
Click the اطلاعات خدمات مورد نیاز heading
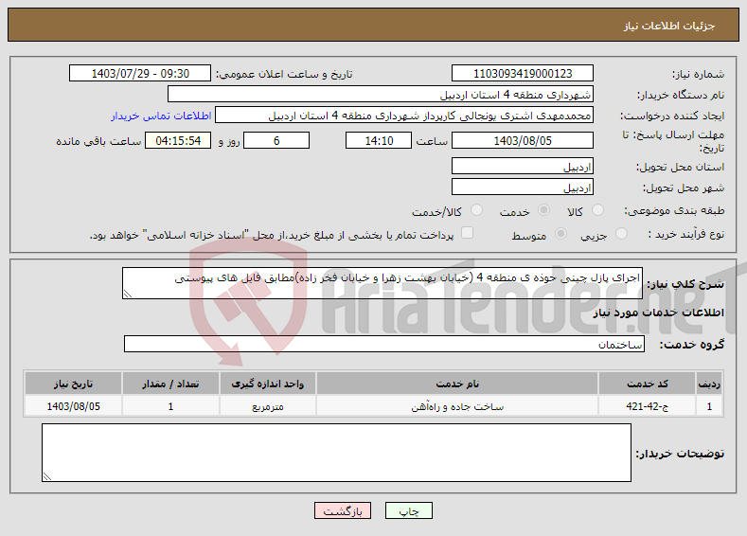pos(658,313)
